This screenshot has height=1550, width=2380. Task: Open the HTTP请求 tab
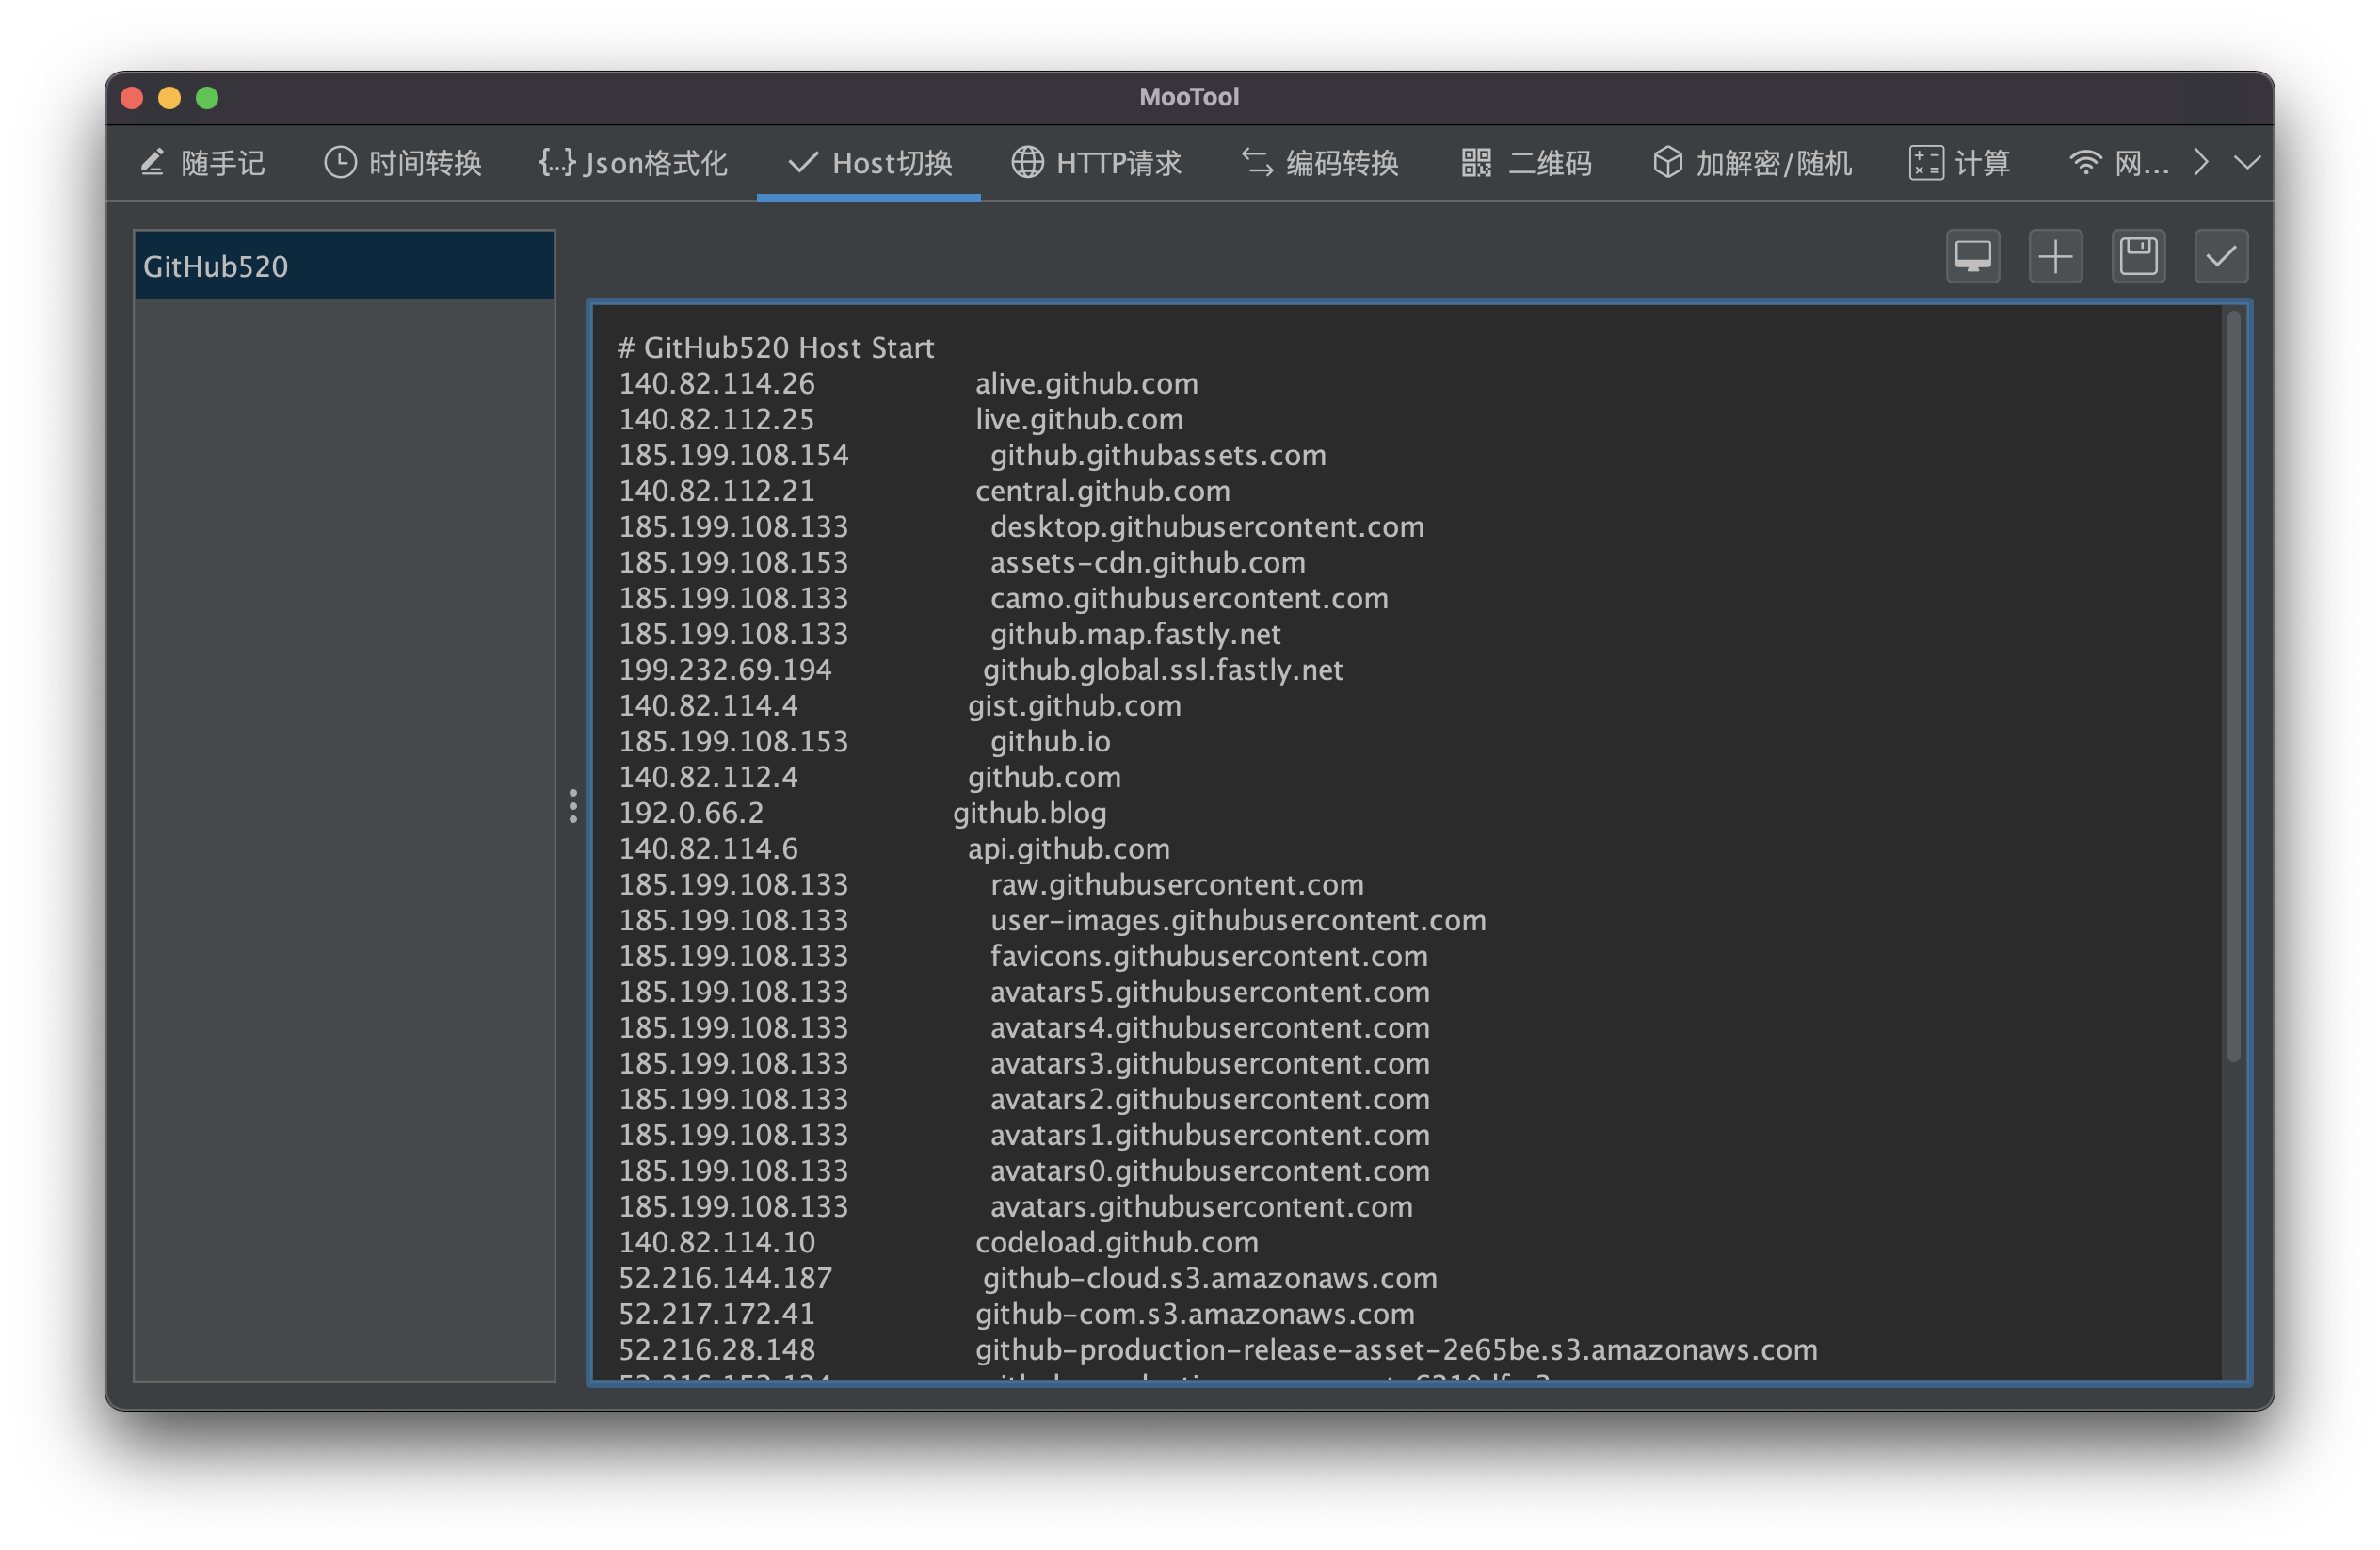click(x=1097, y=163)
